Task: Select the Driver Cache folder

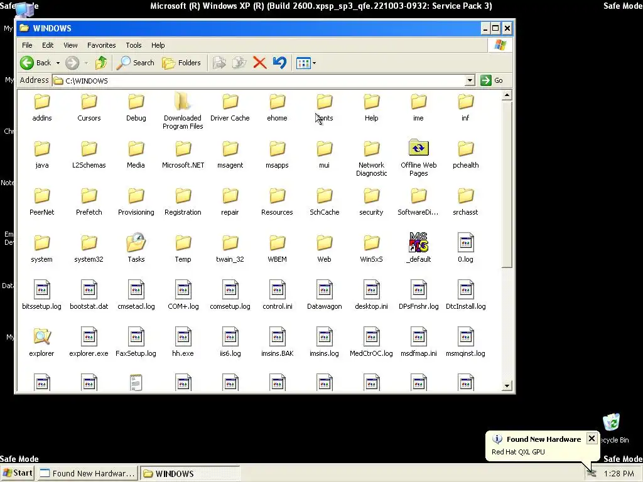Action: [230, 107]
